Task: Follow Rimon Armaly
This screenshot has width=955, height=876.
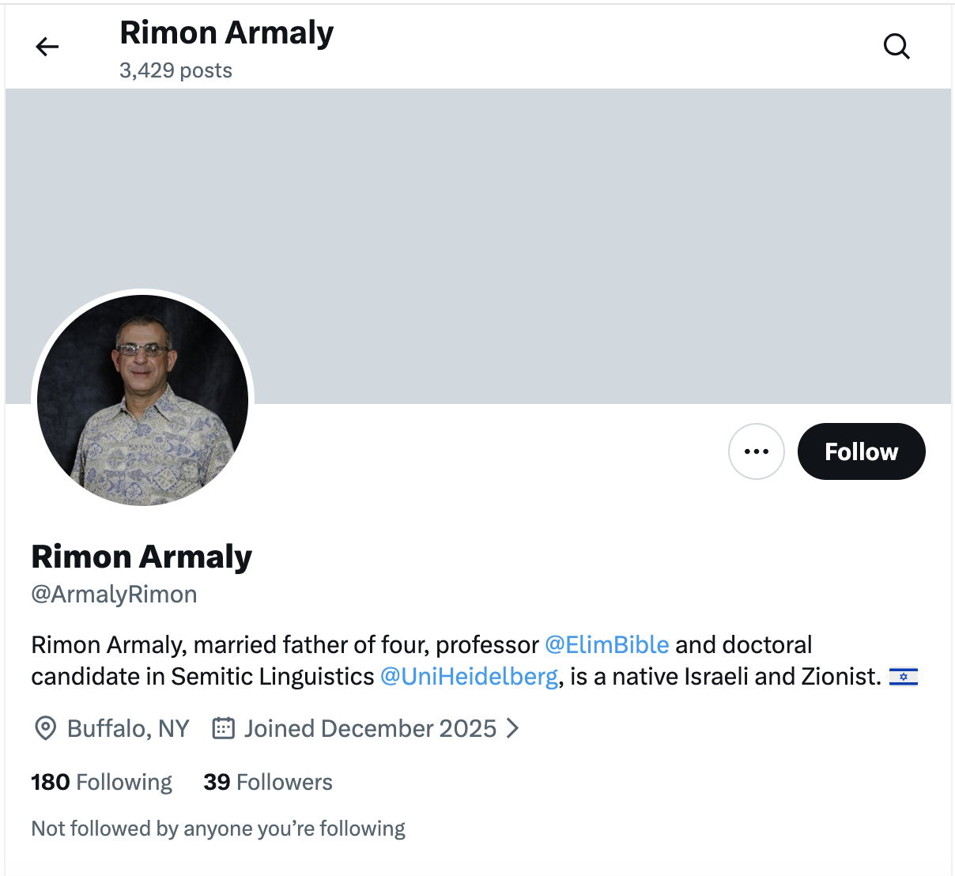Action: click(862, 451)
